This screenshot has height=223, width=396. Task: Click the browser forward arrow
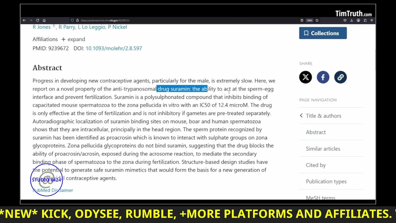pos(31,20)
